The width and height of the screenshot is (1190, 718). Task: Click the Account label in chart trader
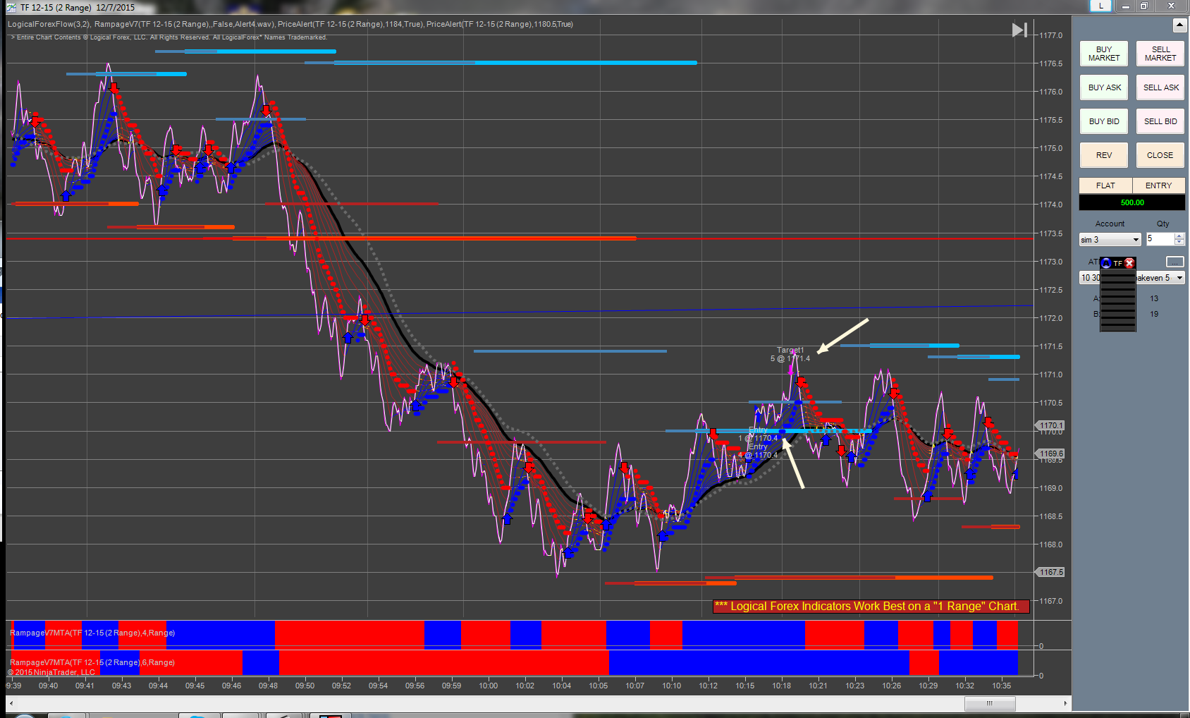click(x=1110, y=224)
